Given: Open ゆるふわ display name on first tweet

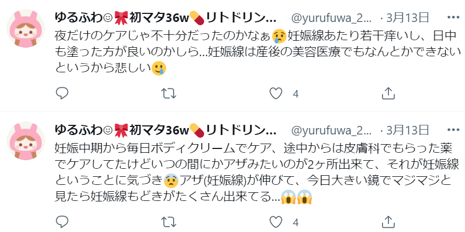Looking at the screenshot, I should pos(166,18).
